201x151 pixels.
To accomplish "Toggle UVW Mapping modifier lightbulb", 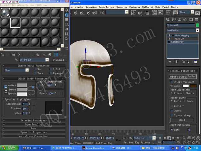I will tap(170, 35).
